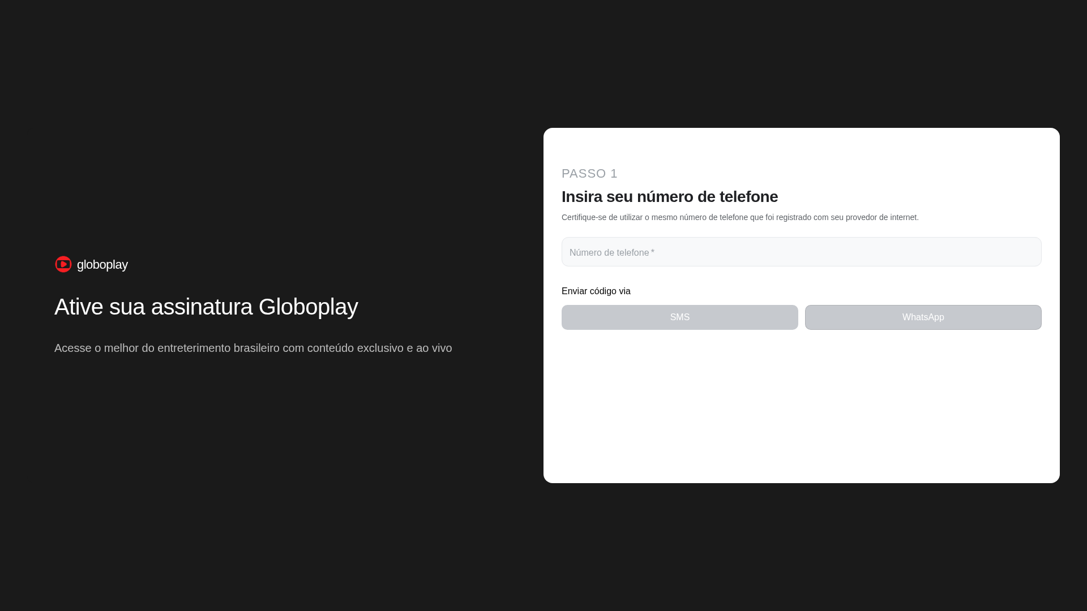Click the "Certifique-se de utilizar" instruction text
This screenshot has width=1087, height=611.
click(x=740, y=217)
